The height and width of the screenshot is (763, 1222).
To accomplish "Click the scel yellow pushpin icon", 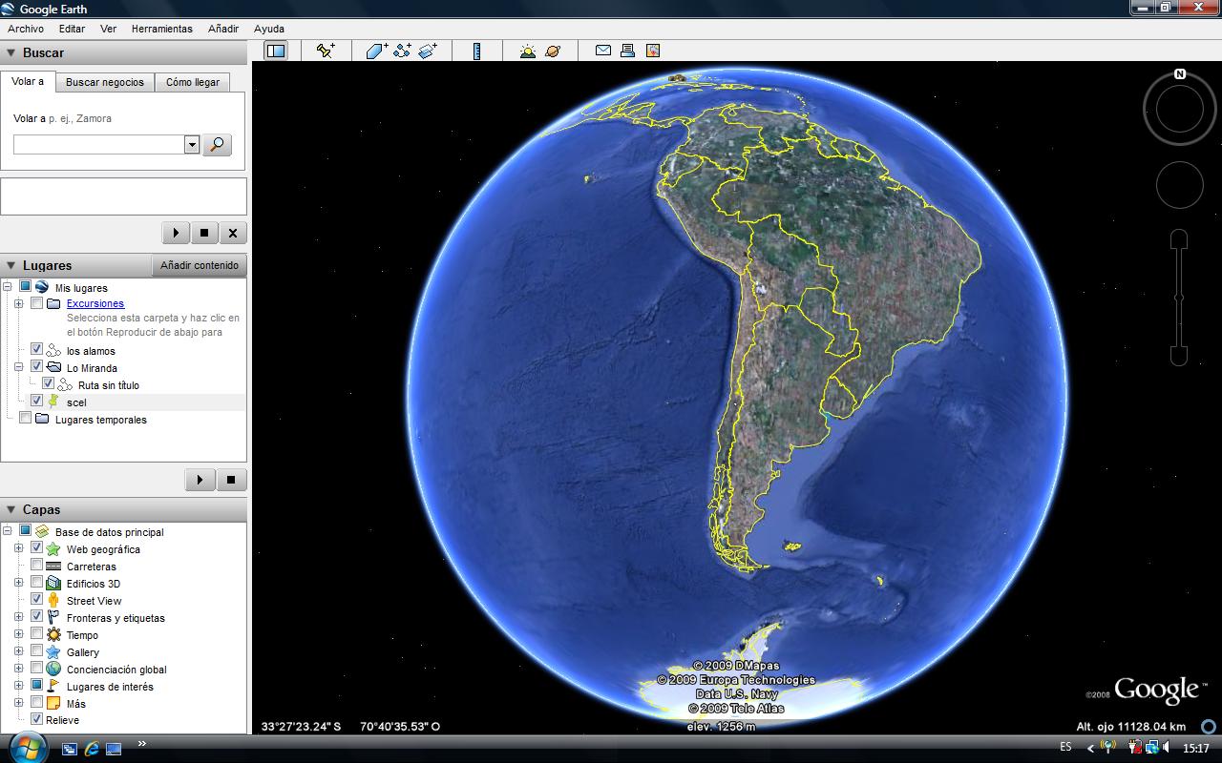I will pos(53,402).
